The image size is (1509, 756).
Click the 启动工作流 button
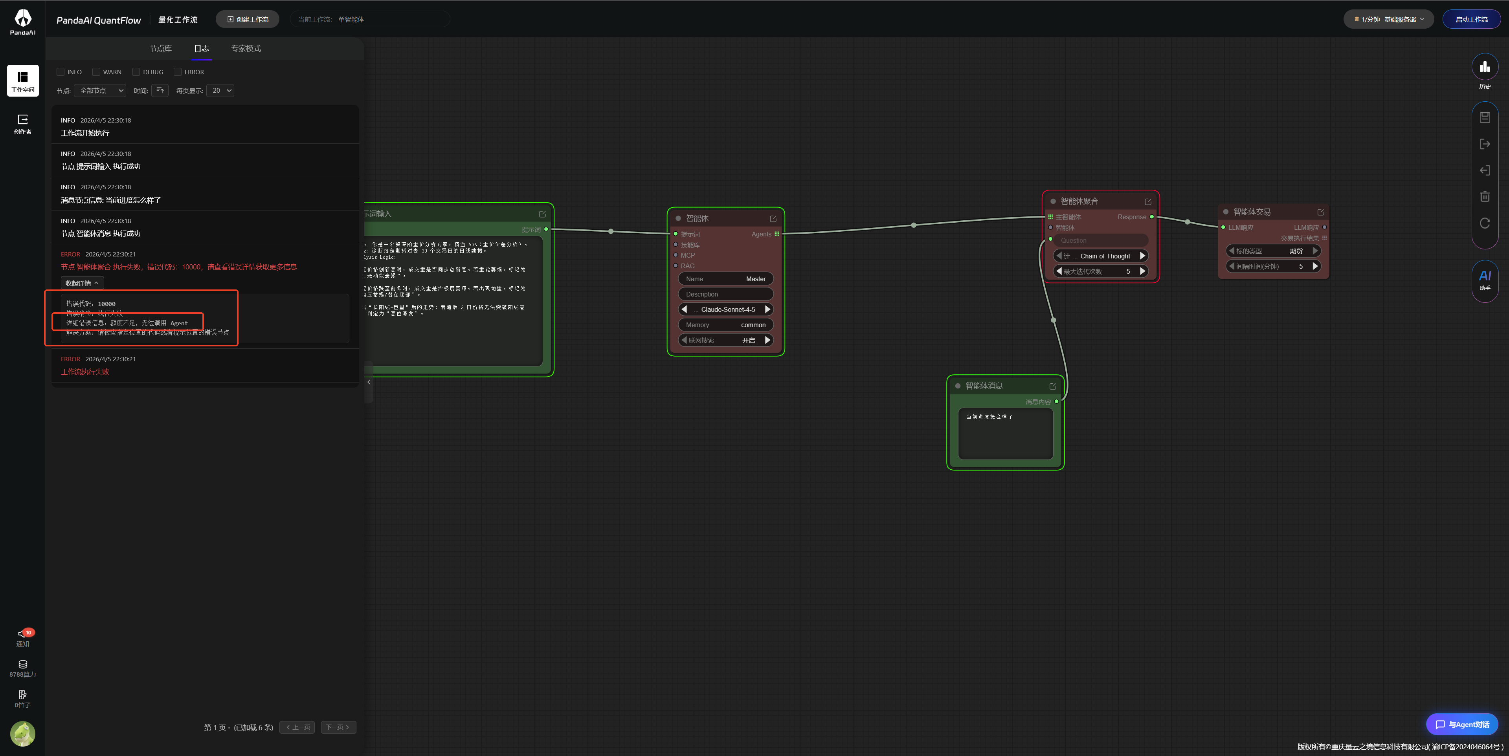pyautogui.click(x=1471, y=19)
